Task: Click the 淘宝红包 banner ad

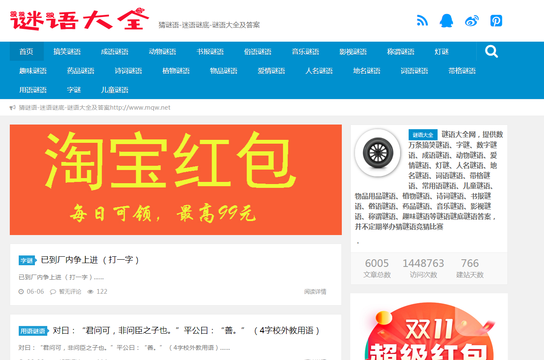Action: click(x=176, y=180)
